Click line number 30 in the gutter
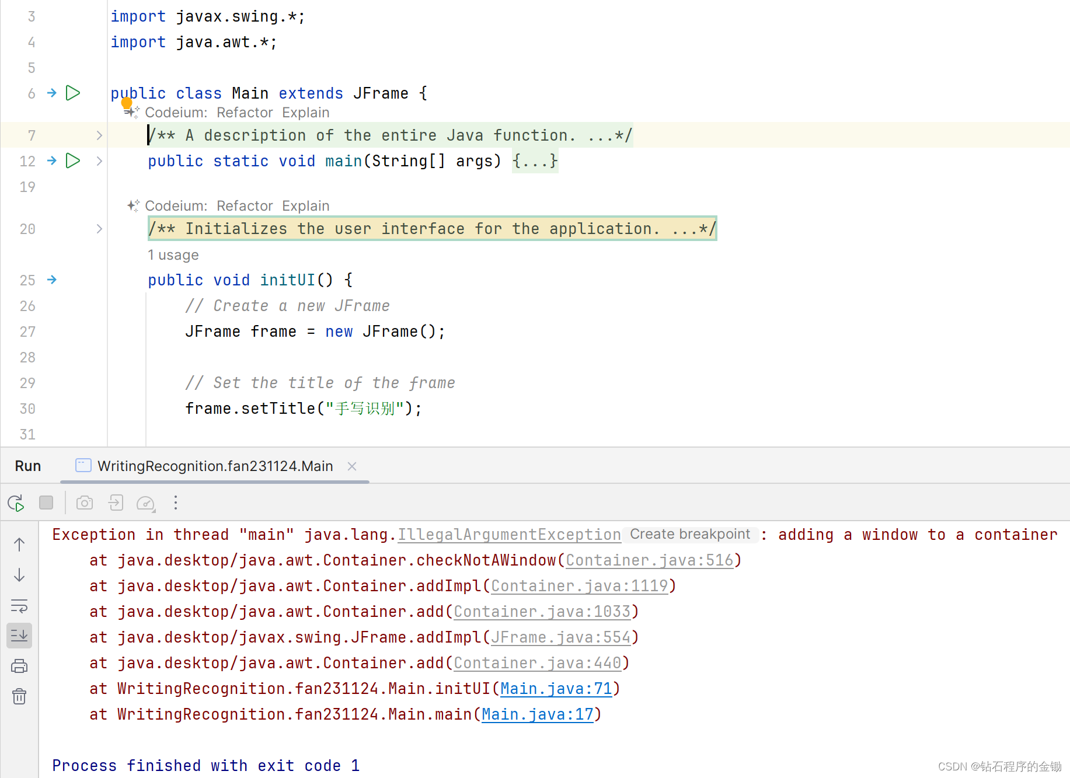Viewport: 1070px width, 778px height. click(27, 409)
